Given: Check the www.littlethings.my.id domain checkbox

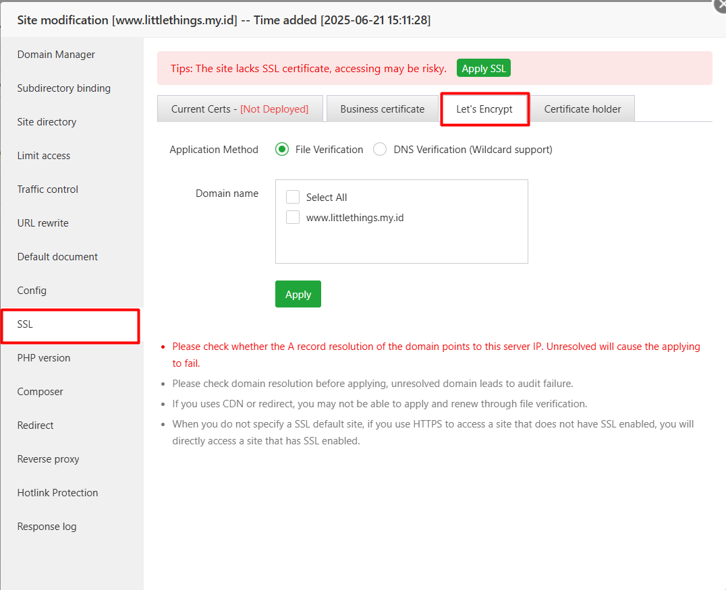Looking at the screenshot, I should click(x=293, y=217).
